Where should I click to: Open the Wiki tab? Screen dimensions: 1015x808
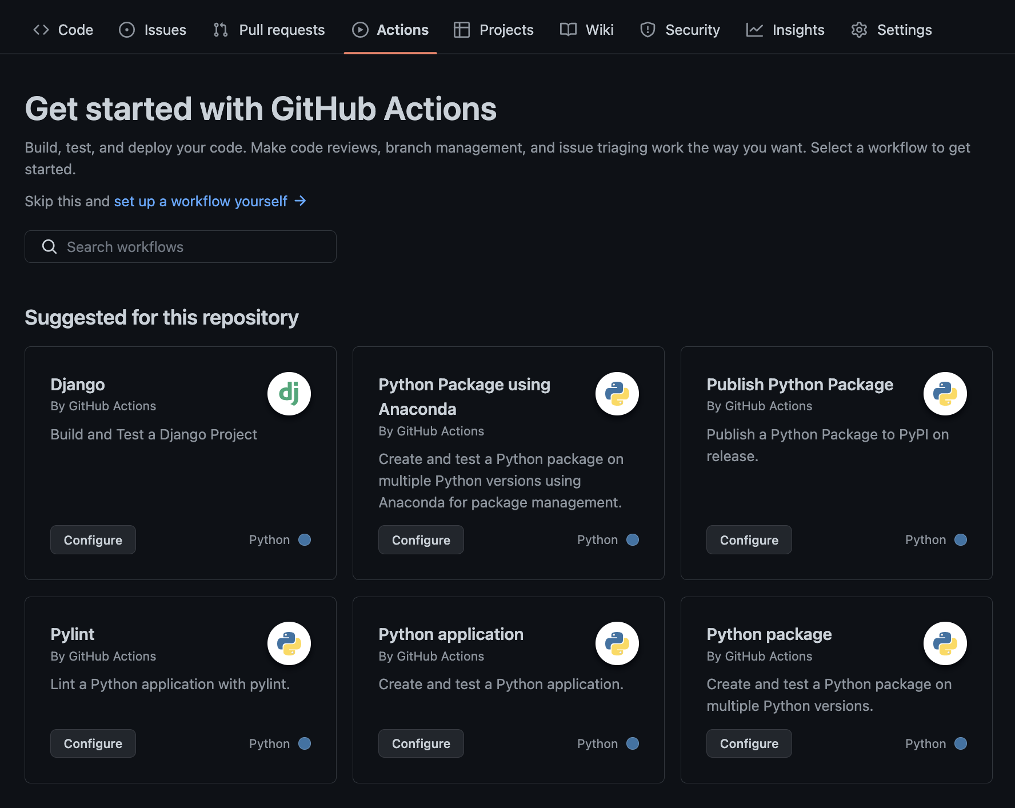point(587,30)
